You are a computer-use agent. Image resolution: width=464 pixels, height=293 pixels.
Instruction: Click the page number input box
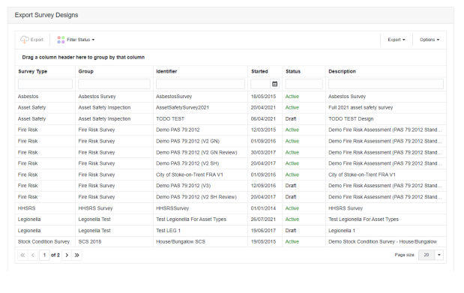[44, 255]
